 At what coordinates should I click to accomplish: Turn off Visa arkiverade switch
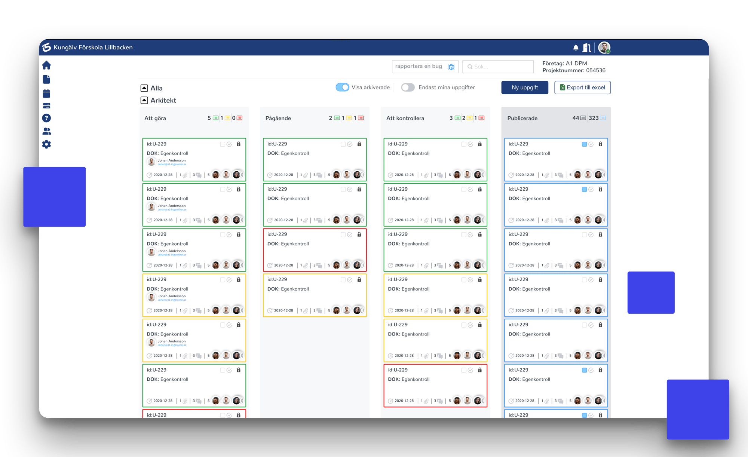pos(342,87)
